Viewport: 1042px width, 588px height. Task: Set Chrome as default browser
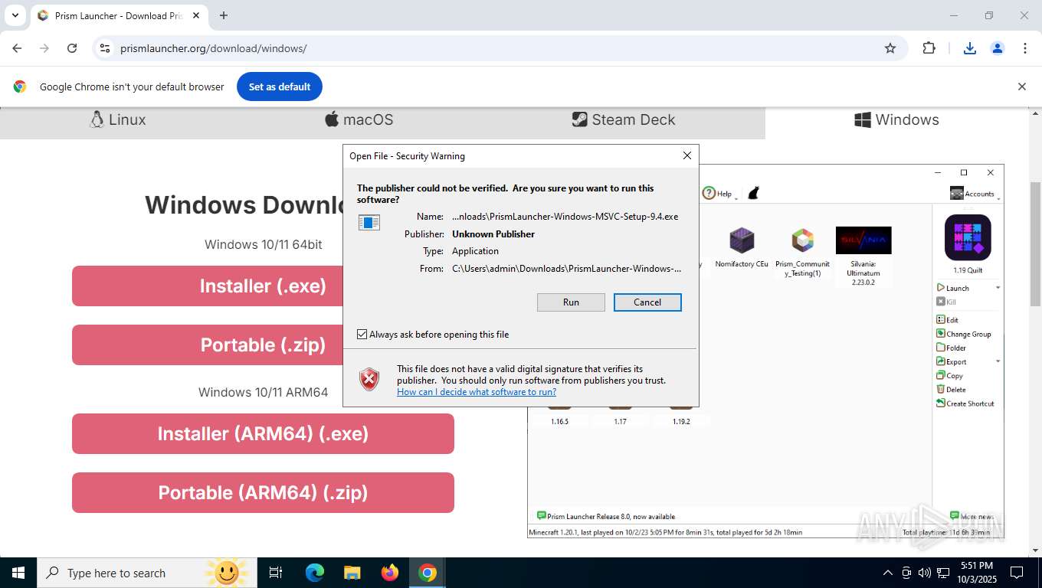[x=280, y=87]
